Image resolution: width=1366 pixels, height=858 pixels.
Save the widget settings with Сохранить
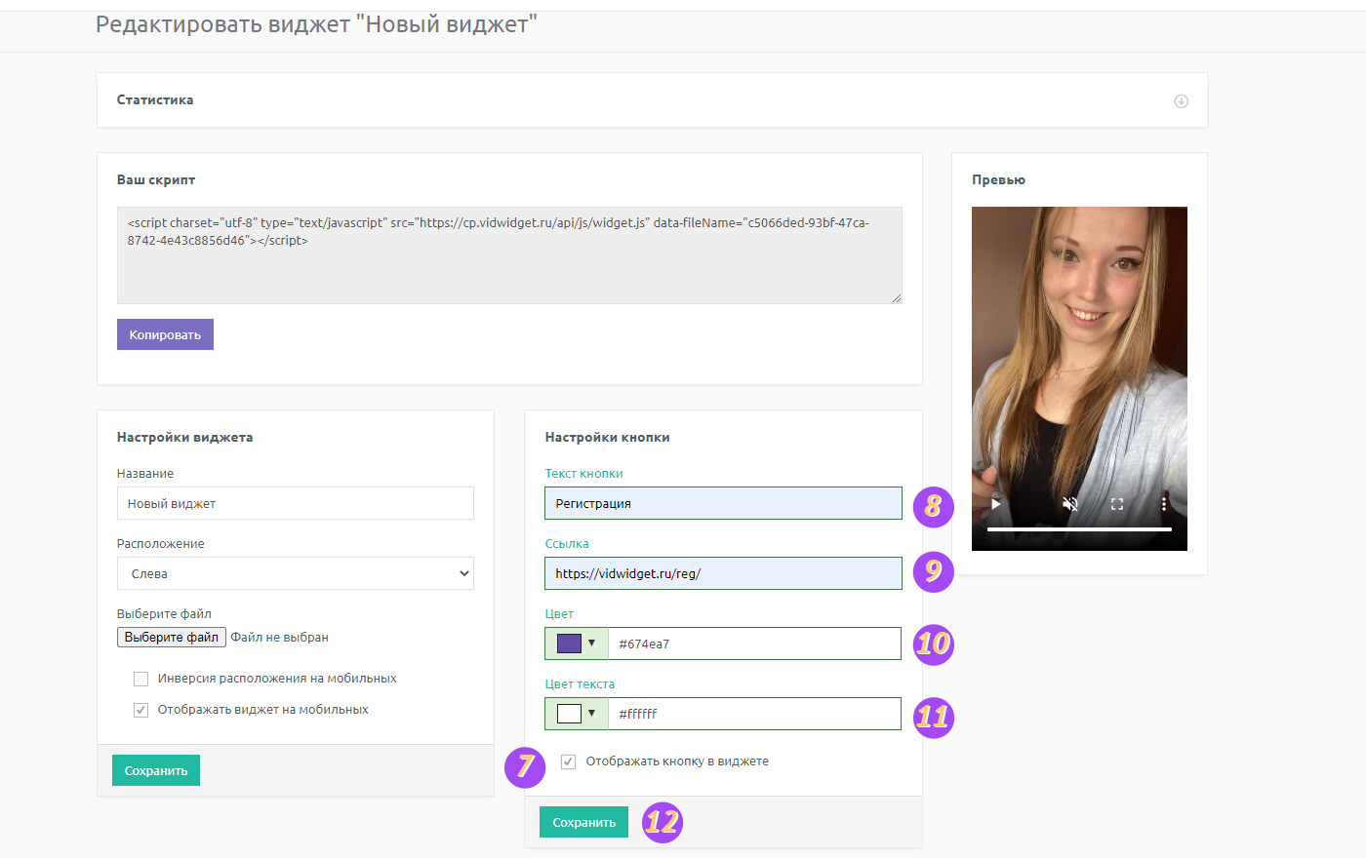(156, 770)
